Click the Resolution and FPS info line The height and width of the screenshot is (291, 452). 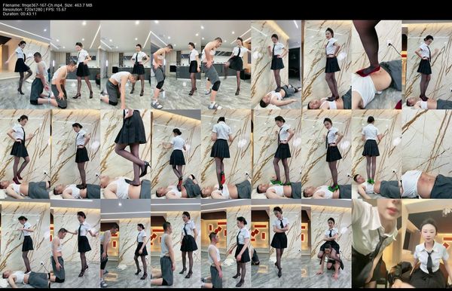pos(35,9)
